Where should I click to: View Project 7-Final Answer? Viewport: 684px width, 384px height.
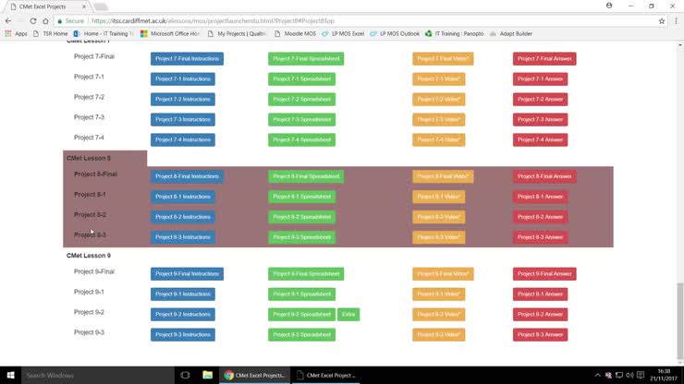pos(544,59)
